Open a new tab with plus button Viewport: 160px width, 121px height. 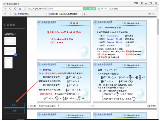tap(84, 14)
